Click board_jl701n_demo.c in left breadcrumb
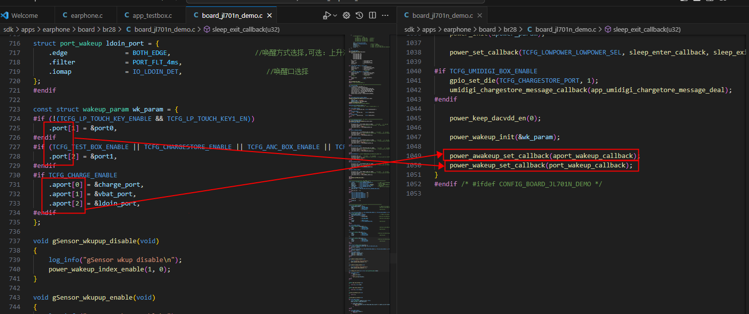The width and height of the screenshot is (749, 314). click(x=165, y=29)
